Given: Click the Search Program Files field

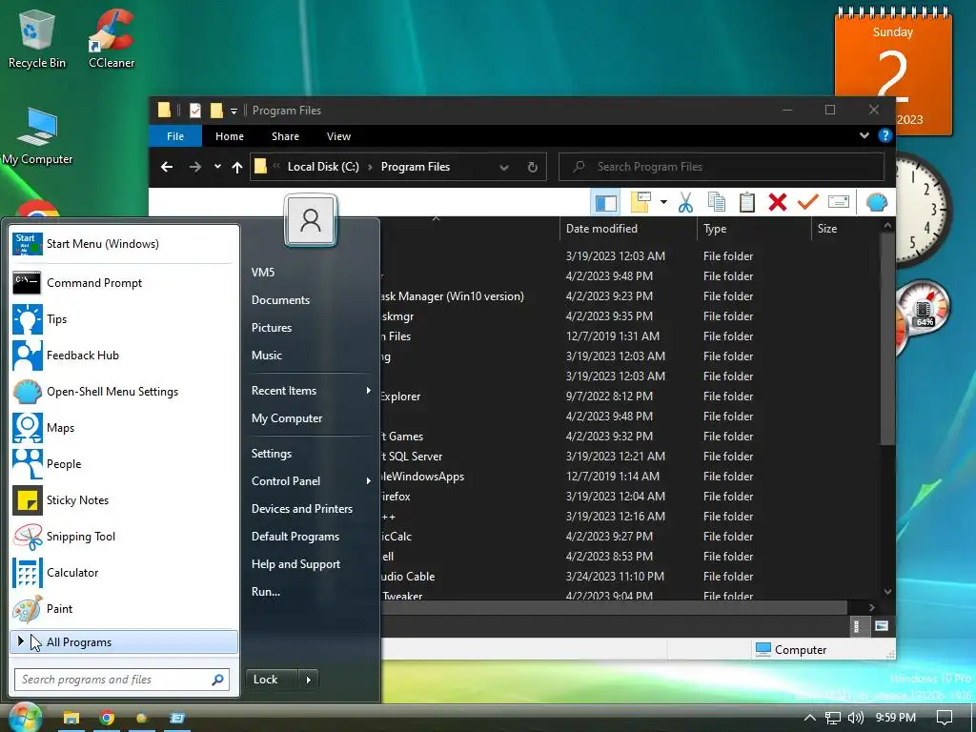Looking at the screenshot, I should tap(722, 167).
